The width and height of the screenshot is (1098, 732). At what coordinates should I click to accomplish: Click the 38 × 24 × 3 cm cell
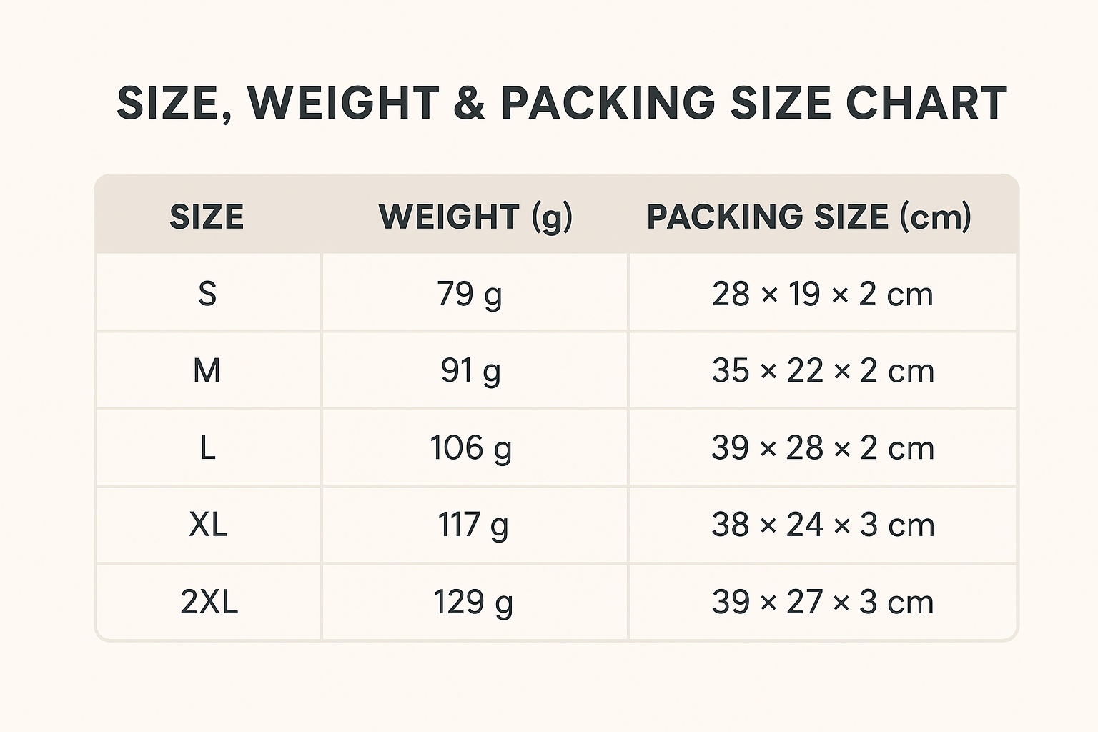823,525
